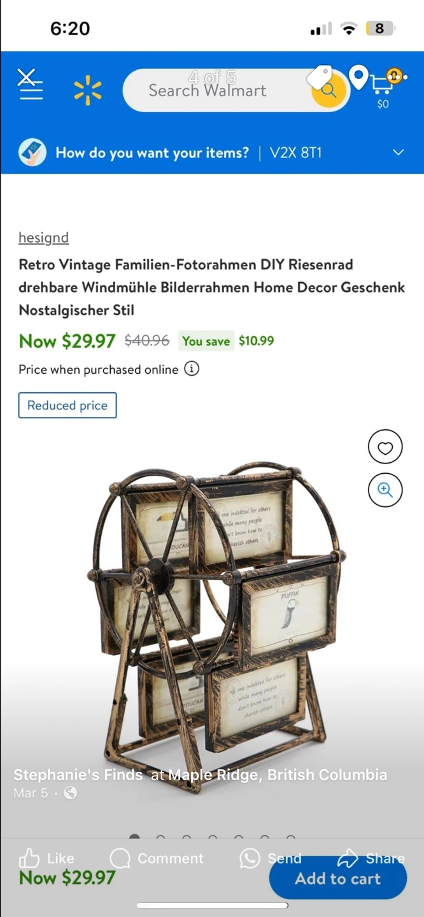Image resolution: width=424 pixels, height=917 pixels.
Task: Focus the Search Walmart field
Action: pos(216,90)
